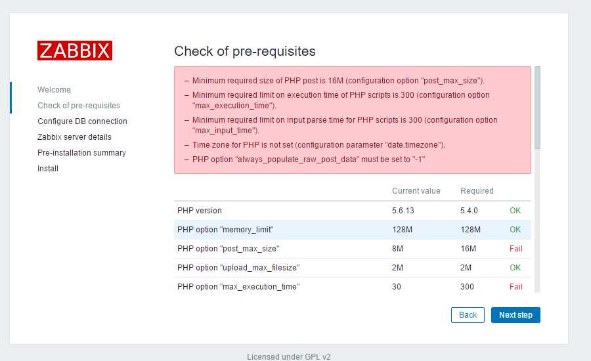
Task: Select Check of pre-requisites step
Action: tap(79, 106)
